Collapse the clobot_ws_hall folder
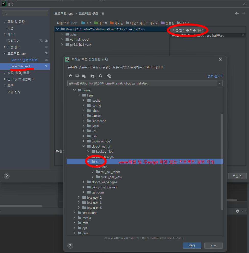249x253 pixels. [83, 146]
